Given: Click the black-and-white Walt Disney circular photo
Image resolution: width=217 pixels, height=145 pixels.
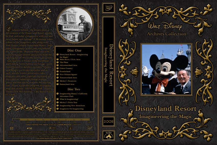Looking at the screenshot, I should [x=75, y=24].
